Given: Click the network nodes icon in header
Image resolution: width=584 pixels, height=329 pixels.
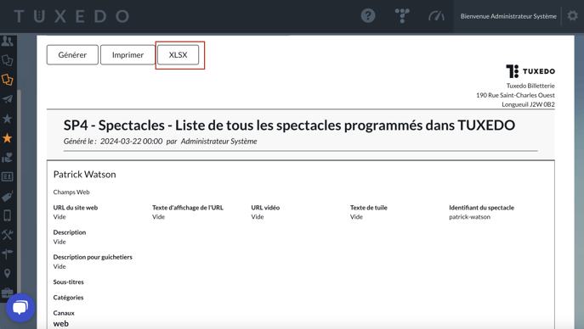Looking at the screenshot, I should point(402,16).
